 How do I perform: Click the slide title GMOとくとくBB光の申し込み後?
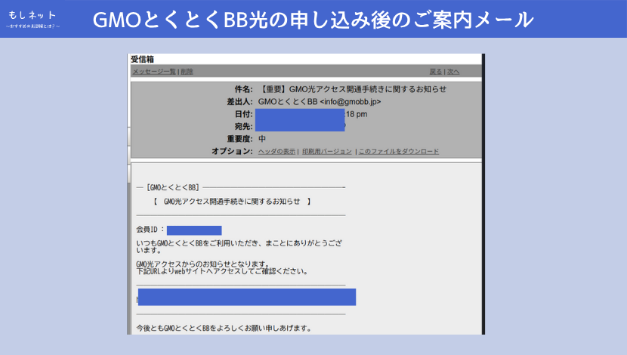(x=313, y=19)
